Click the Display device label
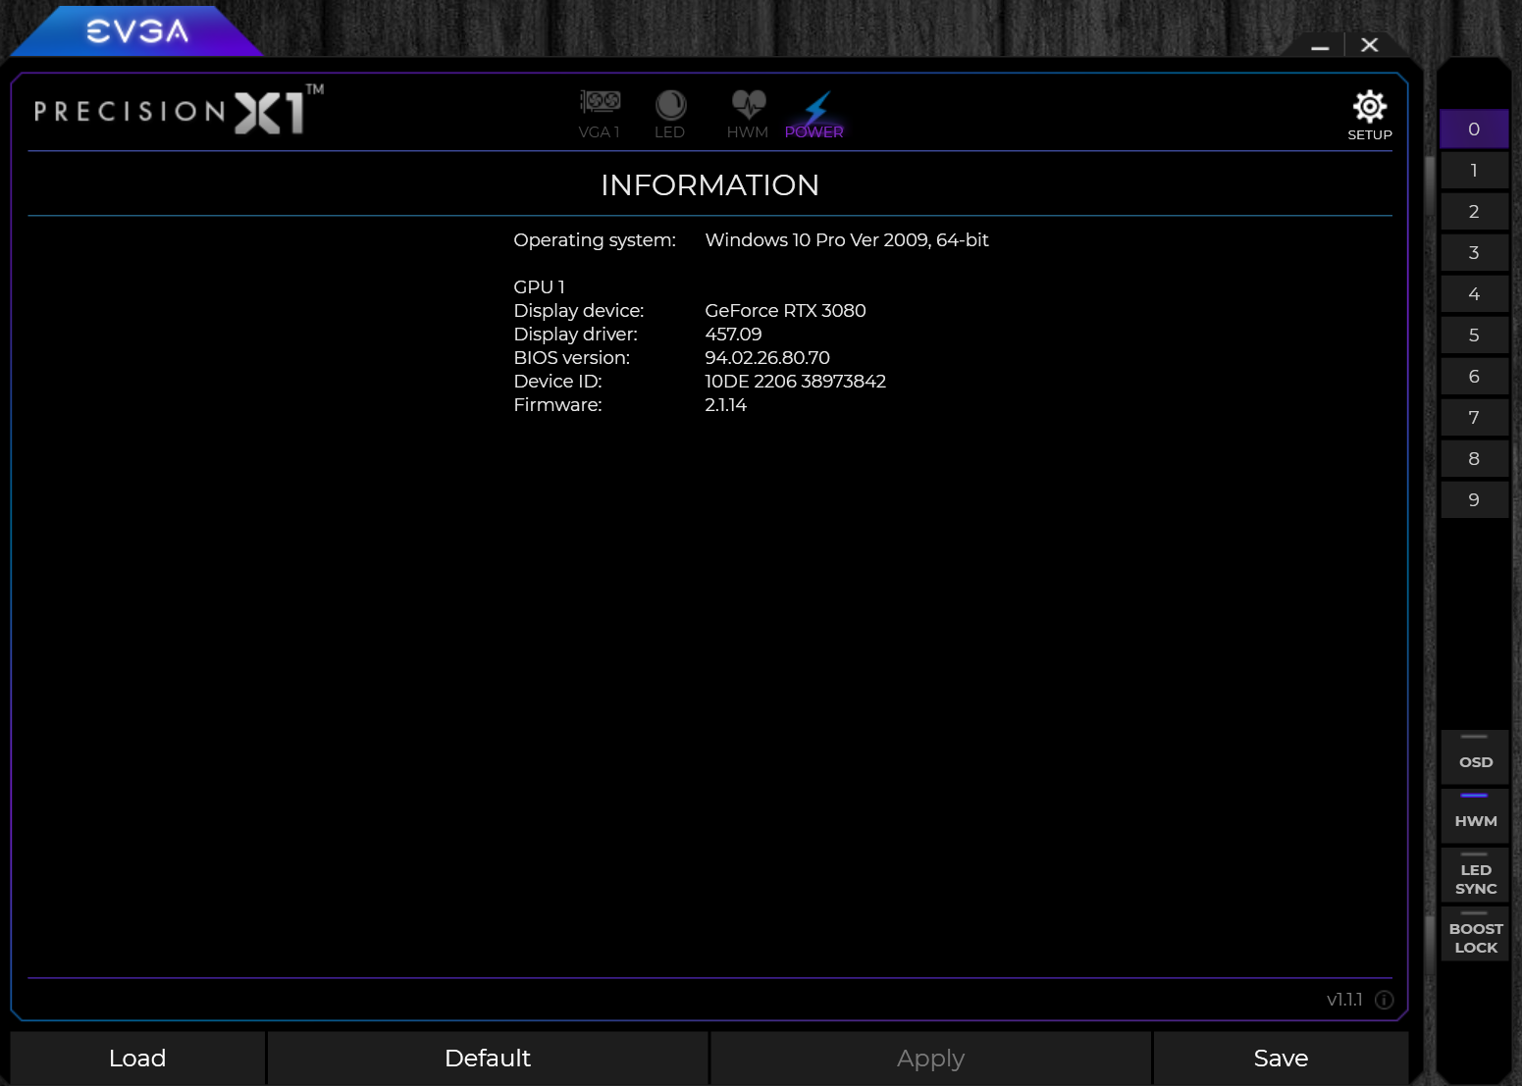The height and width of the screenshot is (1086, 1522). (x=579, y=311)
